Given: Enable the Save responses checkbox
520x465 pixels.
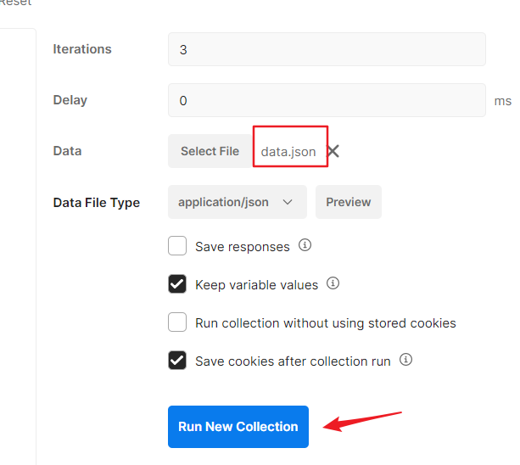Looking at the screenshot, I should click(x=177, y=246).
